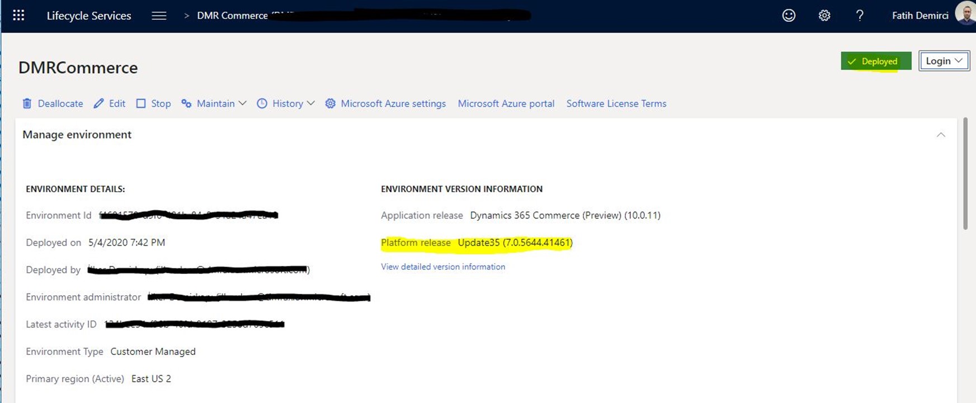This screenshot has width=976, height=403.
Task: Open Software License Terms
Action: pos(616,103)
